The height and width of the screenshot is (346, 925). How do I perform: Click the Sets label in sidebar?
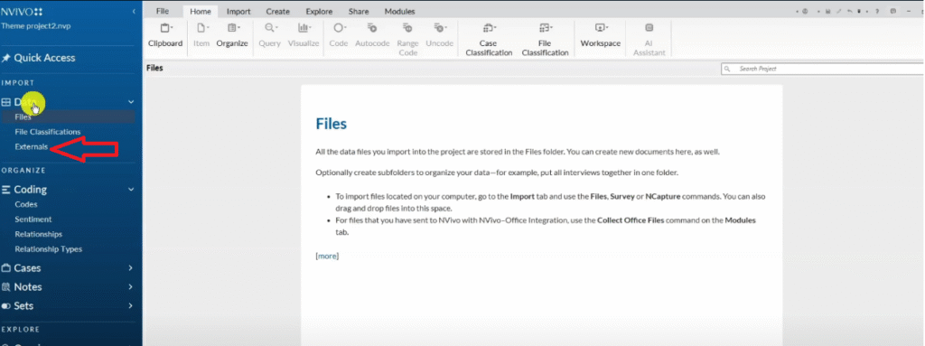tap(23, 306)
